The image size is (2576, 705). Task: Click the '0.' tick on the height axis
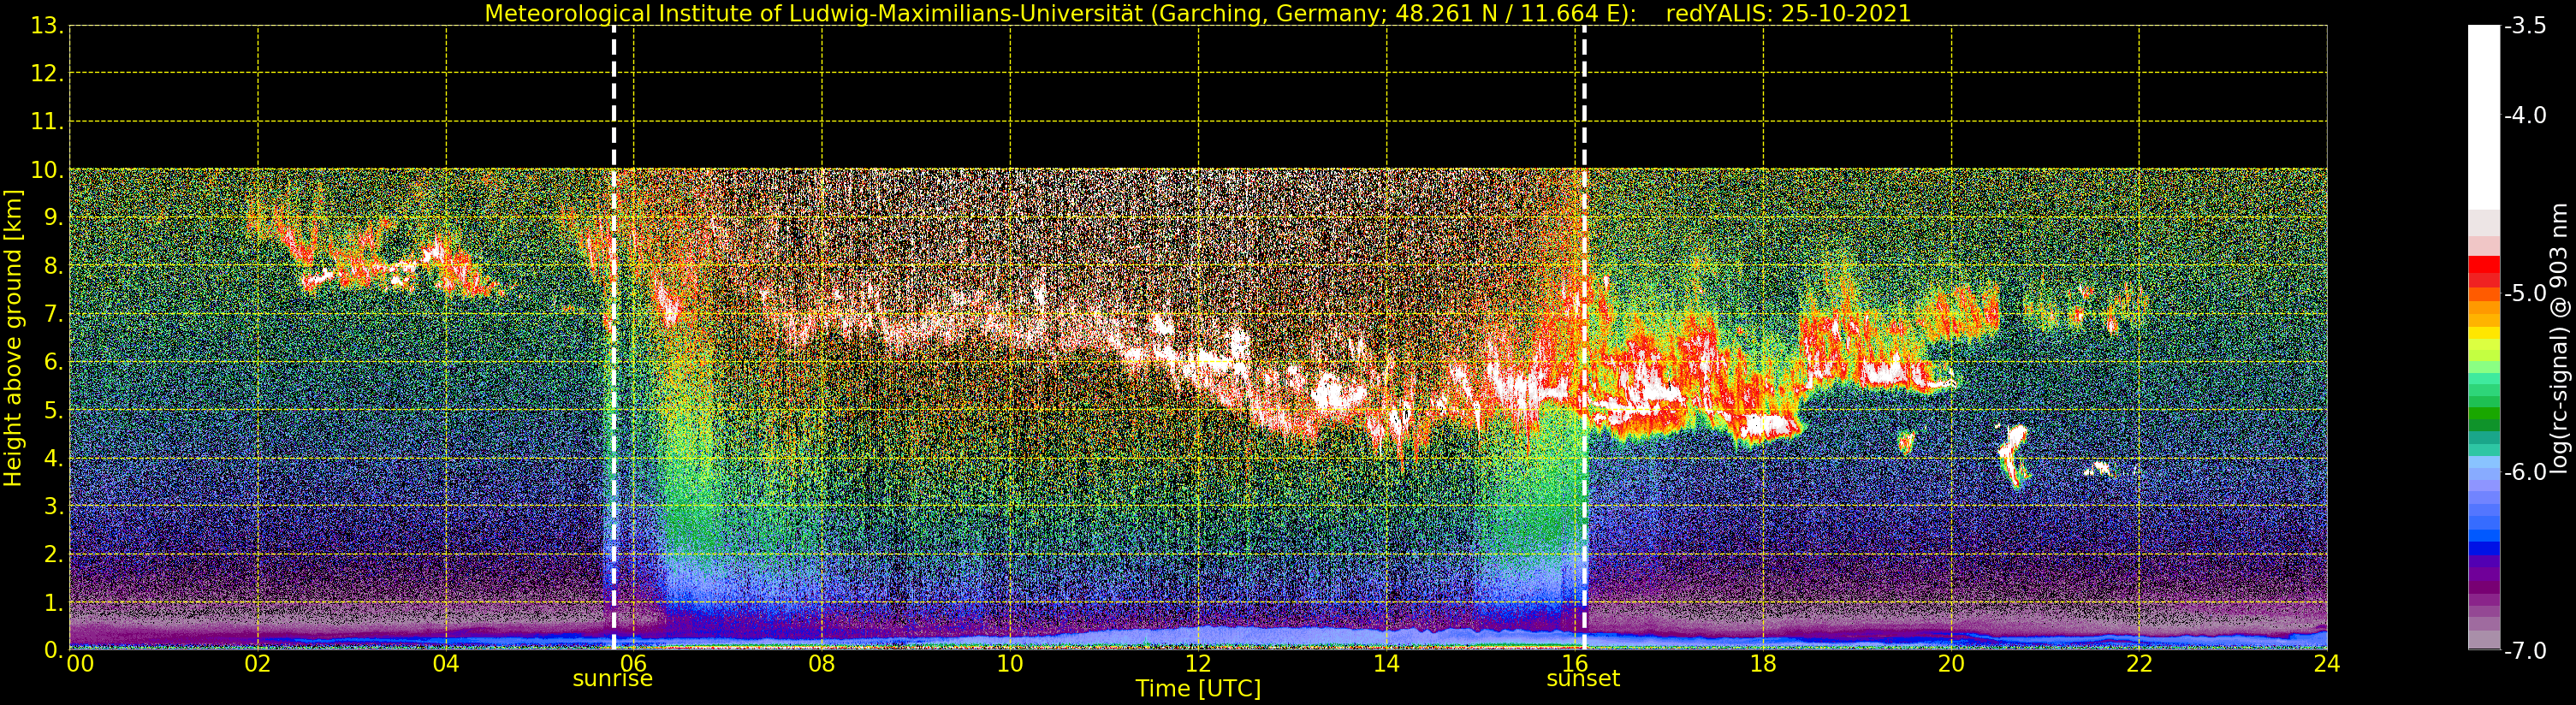tap(54, 650)
